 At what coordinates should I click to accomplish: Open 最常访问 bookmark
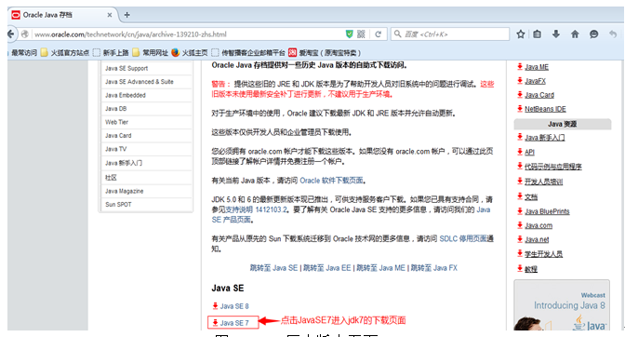click(24, 53)
